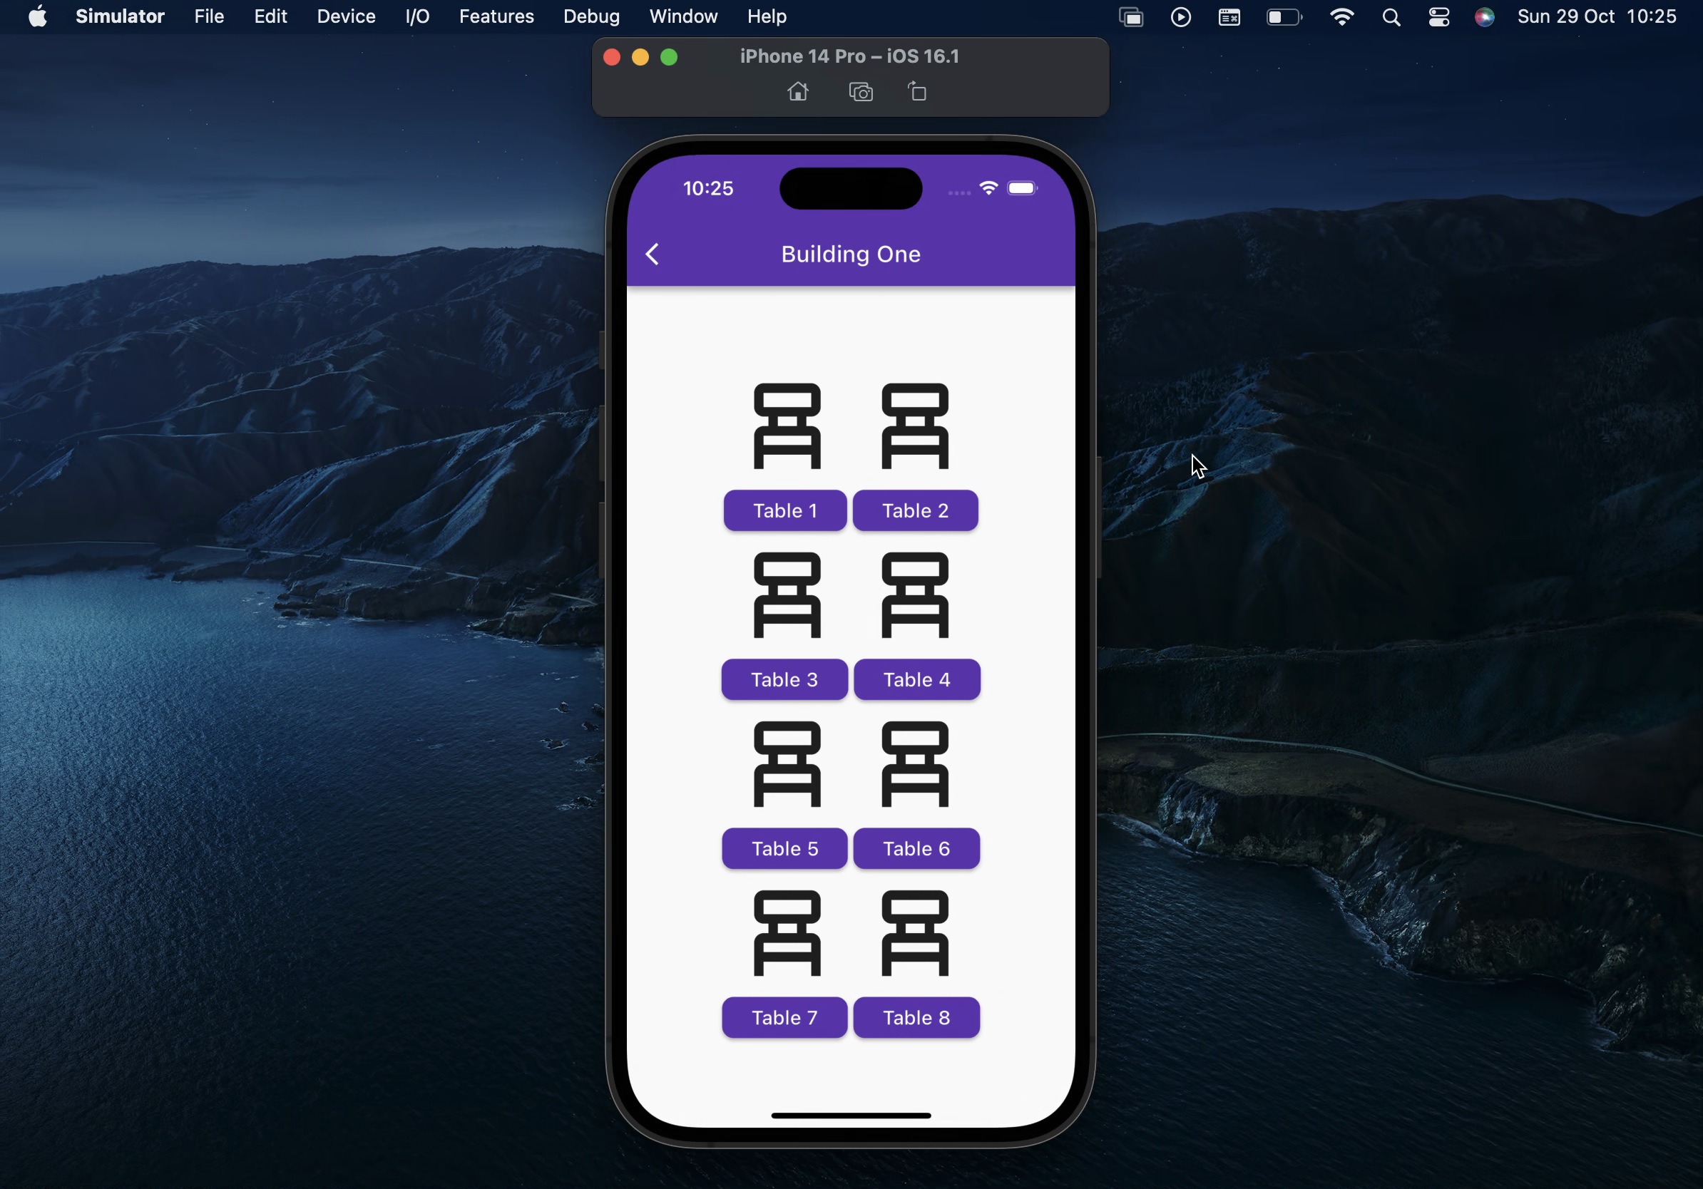This screenshot has width=1703, height=1189.
Task: Click the rotate device icon
Action: pos(918,92)
